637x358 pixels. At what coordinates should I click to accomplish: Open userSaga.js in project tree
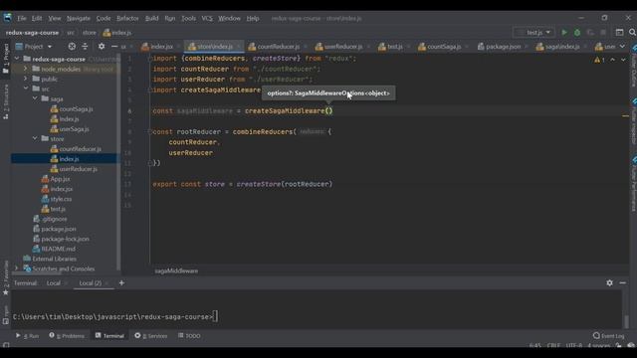74,128
